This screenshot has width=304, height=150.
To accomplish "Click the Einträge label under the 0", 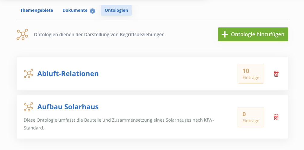I will (x=251, y=121).
